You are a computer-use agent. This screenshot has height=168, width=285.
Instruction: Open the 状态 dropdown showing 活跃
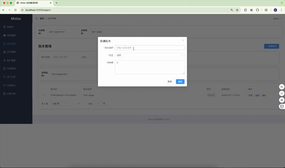point(149,55)
